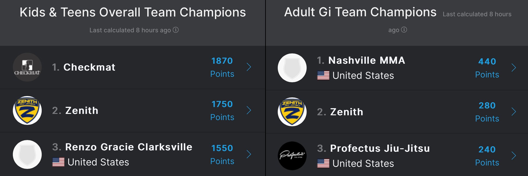This screenshot has height=176, width=528.
Task: Expand Nashville MMA row chevron
Action: (514, 68)
